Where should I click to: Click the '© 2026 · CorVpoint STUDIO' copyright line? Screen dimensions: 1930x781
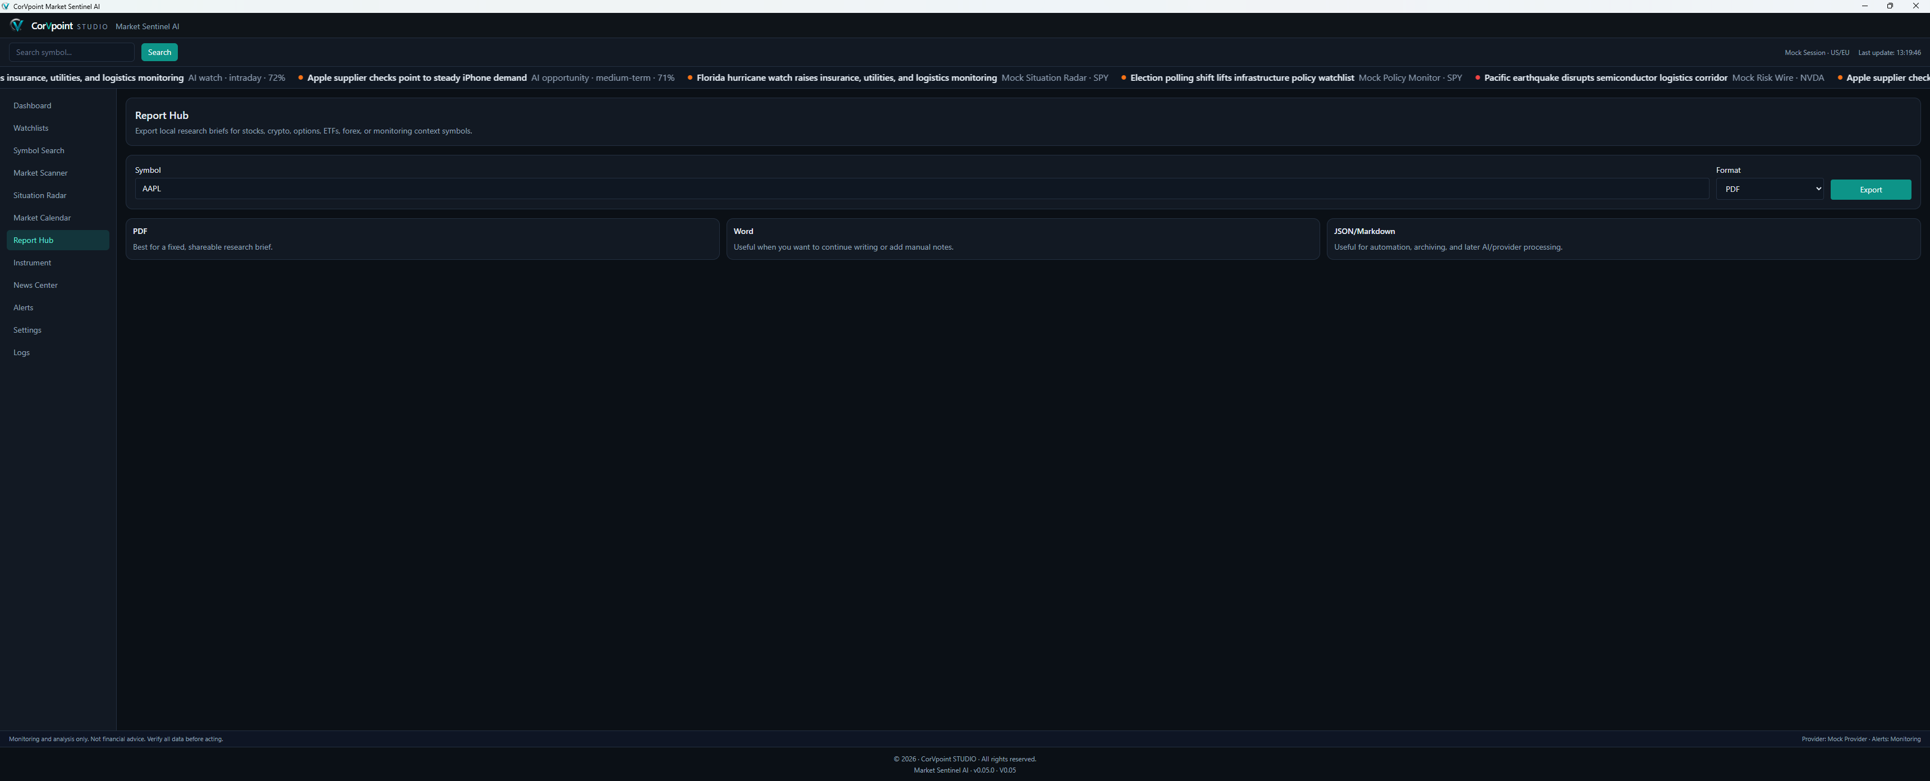pos(965,759)
